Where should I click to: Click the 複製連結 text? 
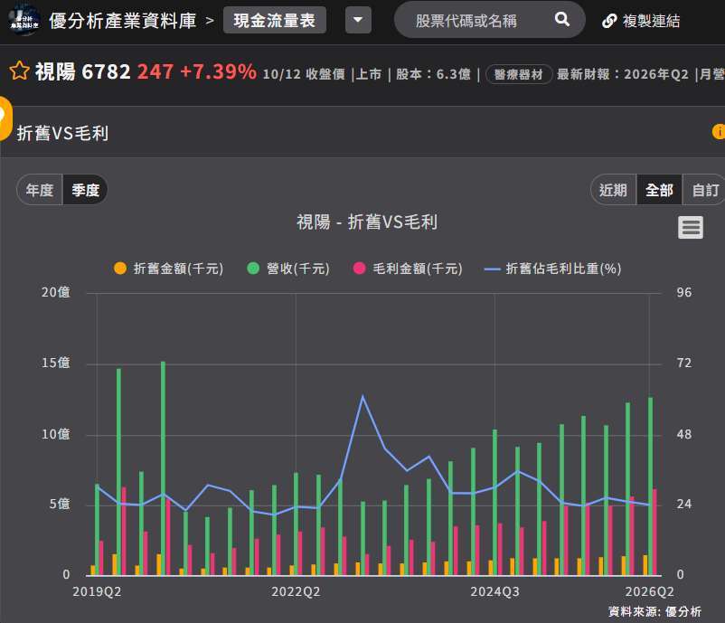click(651, 21)
